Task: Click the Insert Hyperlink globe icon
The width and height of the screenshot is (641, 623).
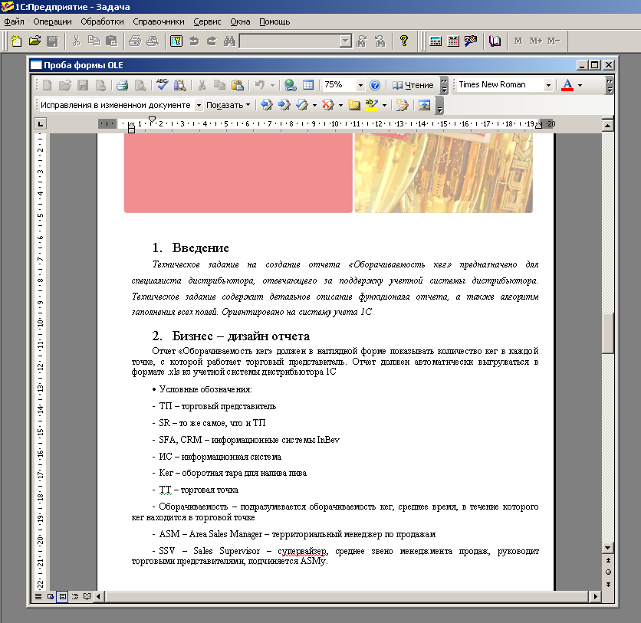Action: click(290, 85)
